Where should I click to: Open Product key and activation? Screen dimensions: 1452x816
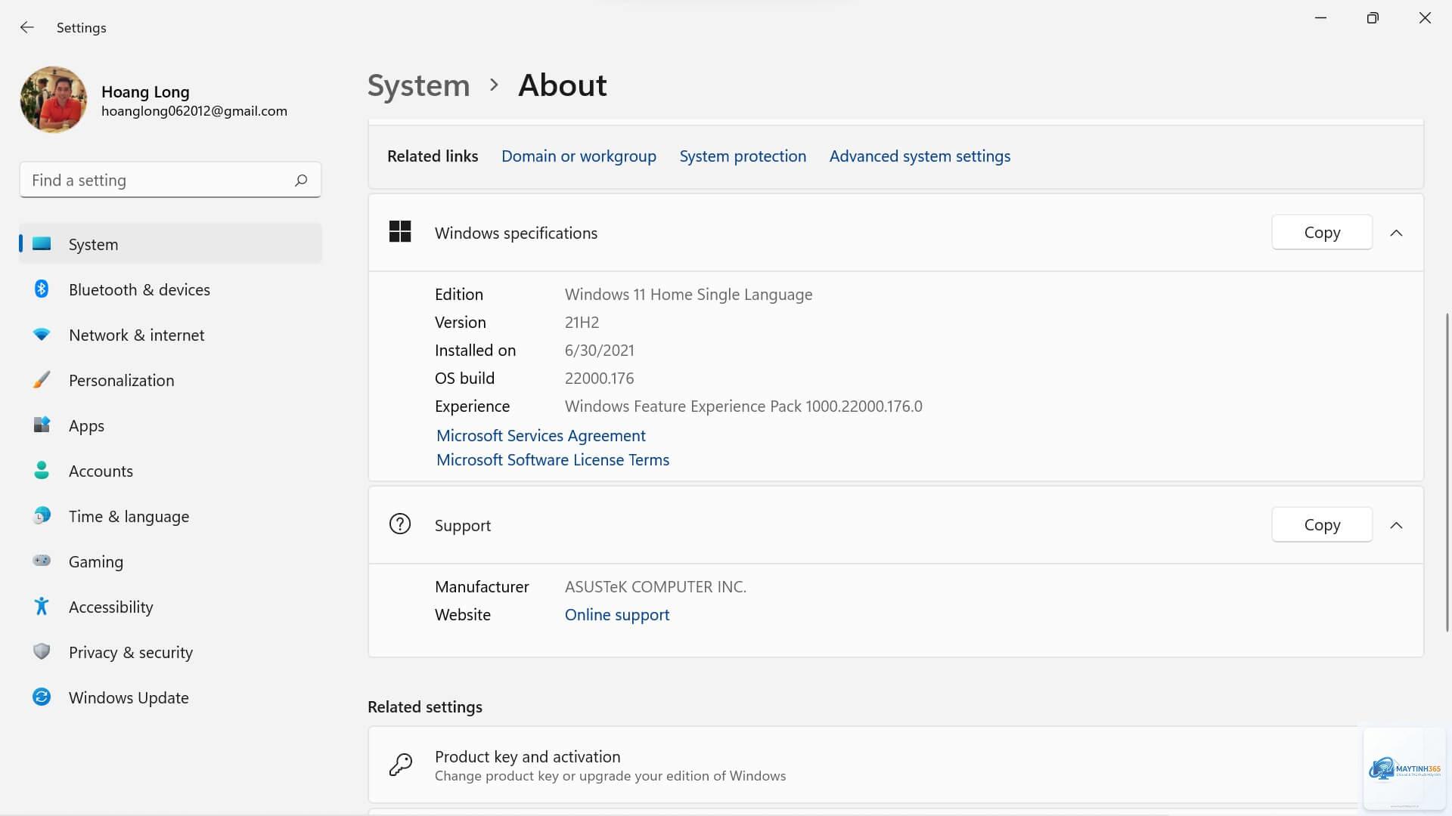click(x=895, y=765)
